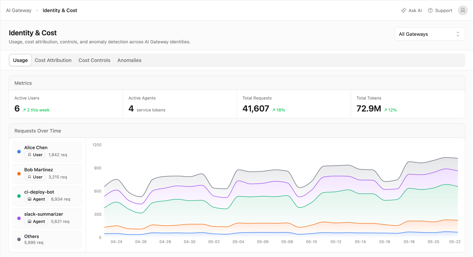Click the '5,621 req' count
Screen dimensions: 473x257
click(60, 222)
